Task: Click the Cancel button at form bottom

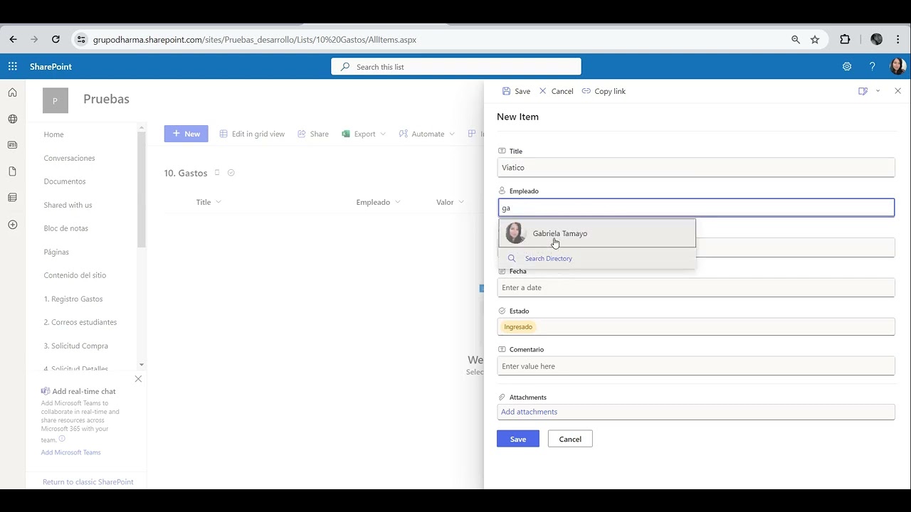Action: click(570, 439)
